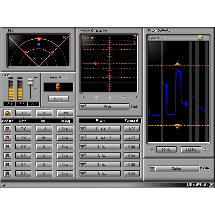Click the Speed slider handle in Pitch Detector
Screen dimensions: 215x215
(200, 38)
